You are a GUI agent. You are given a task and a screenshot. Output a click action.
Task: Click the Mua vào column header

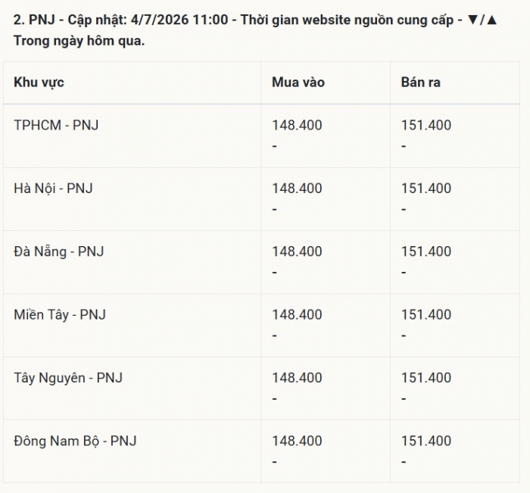tap(298, 82)
